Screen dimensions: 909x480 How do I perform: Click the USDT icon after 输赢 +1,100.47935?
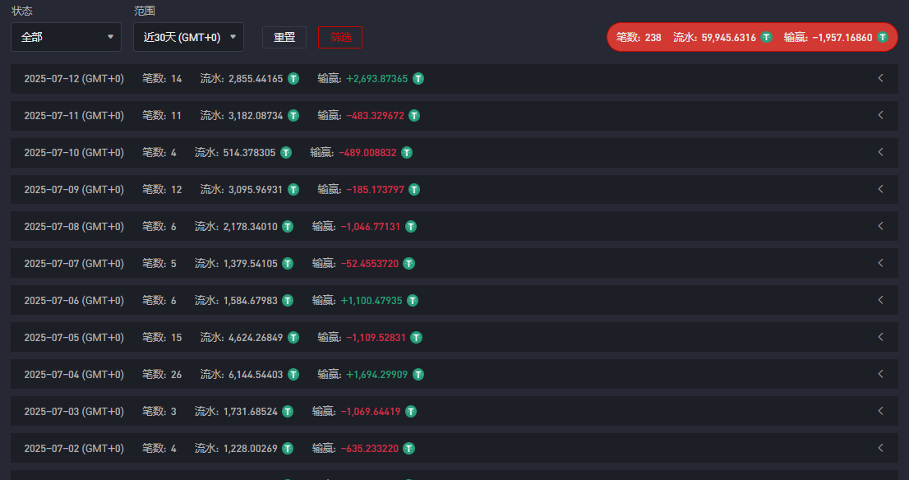[x=413, y=301]
